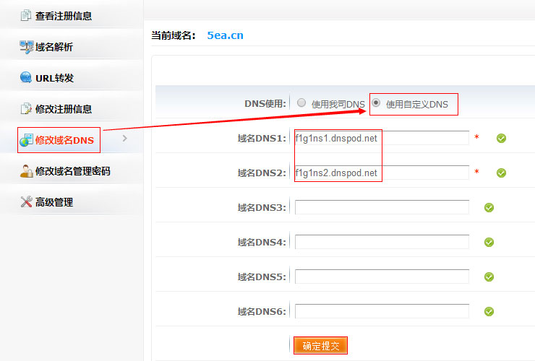Image resolution: width=535 pixels, height=361 pixels.
Task: Click green check icon beside 域名DNS5
Action: tap(489, 277)
